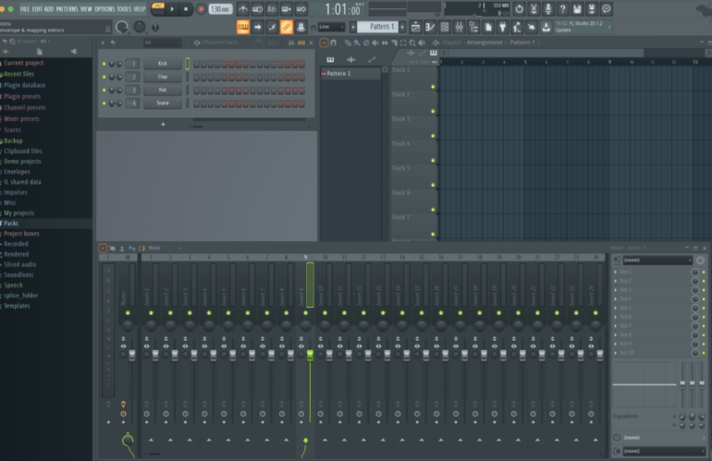Toggle the multilink to controllers link icon
The image size is (712, 461).
point(286,27)
